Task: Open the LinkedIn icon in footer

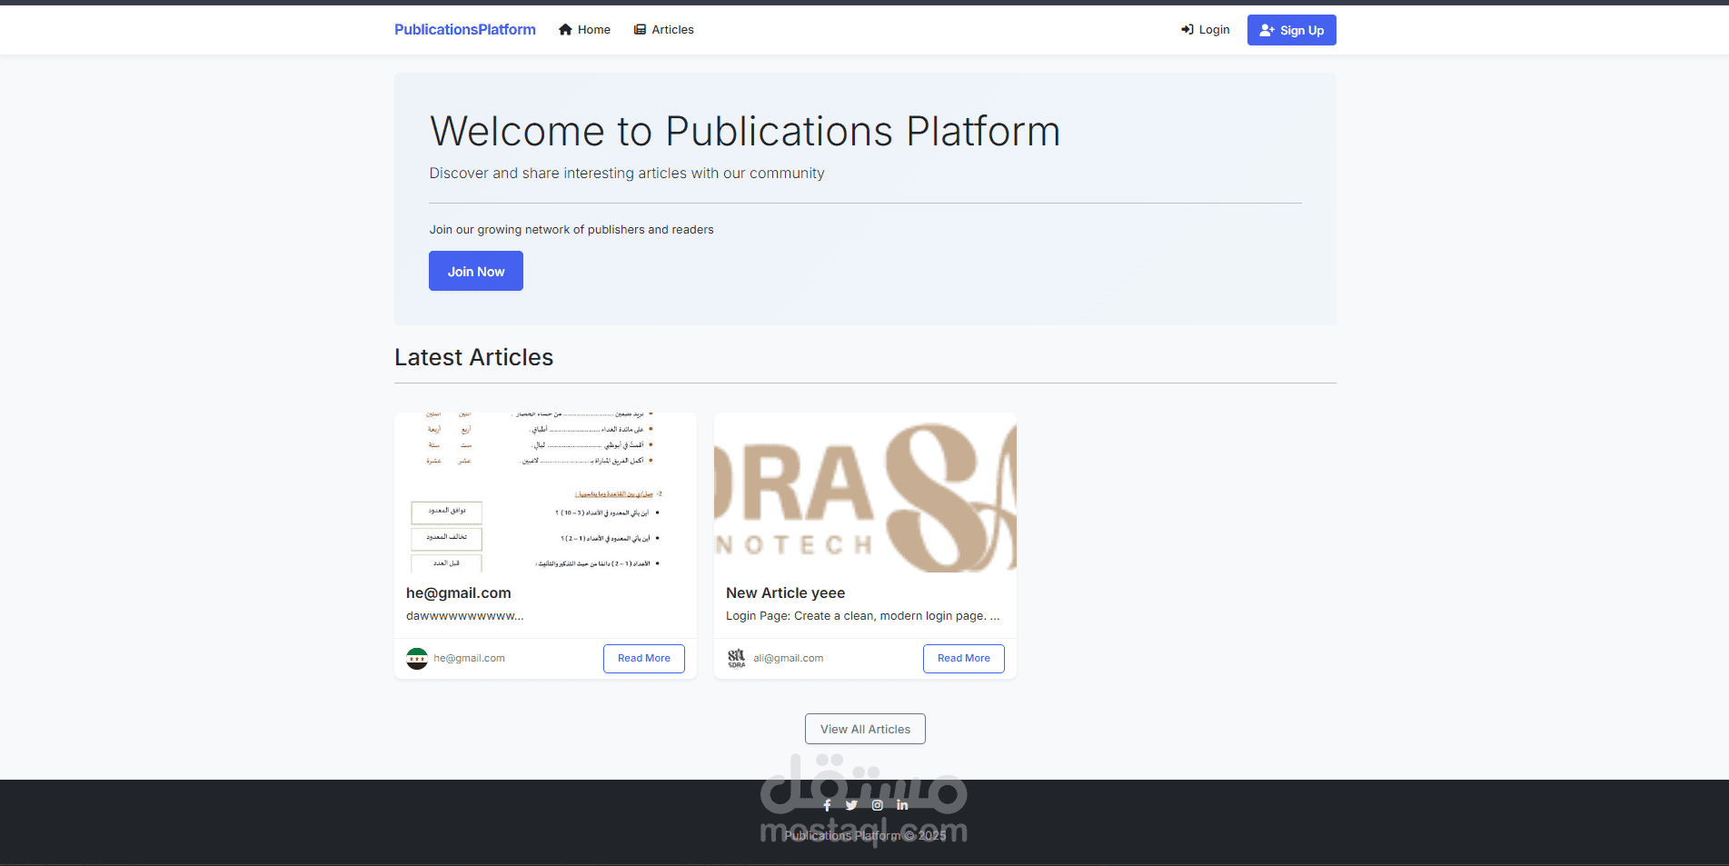Action: 902,805
